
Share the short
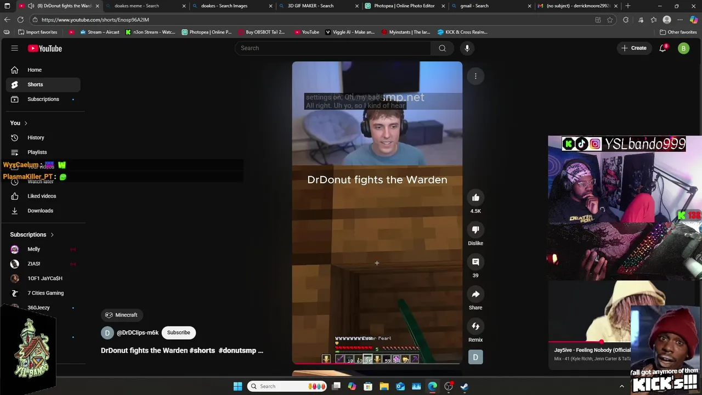pos(475,294)
